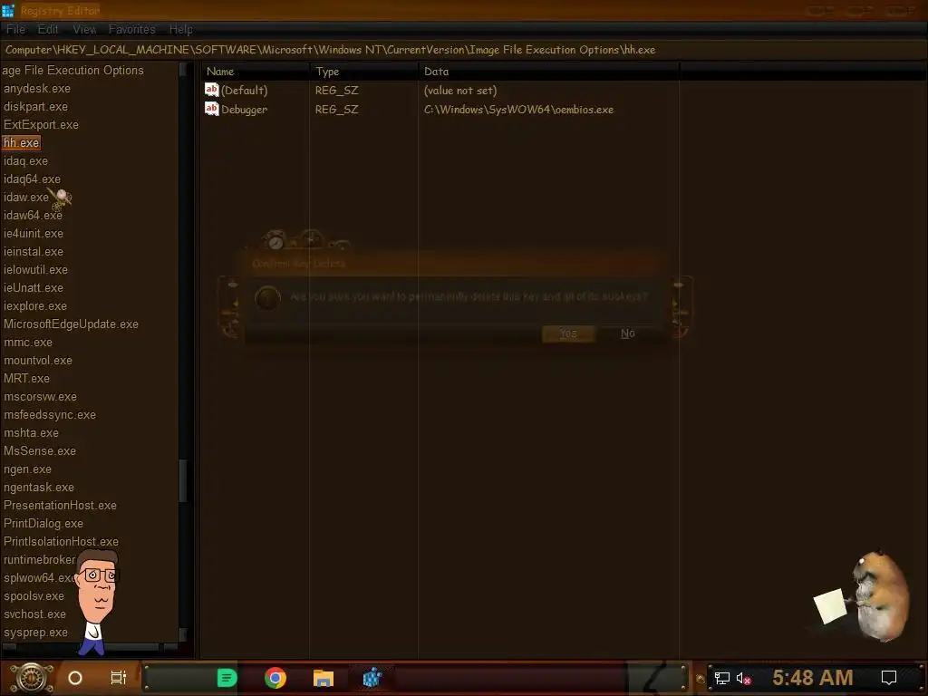Select the ExtExport.exe key
Viewport: 928px width, 696px height.
point(41,125)
